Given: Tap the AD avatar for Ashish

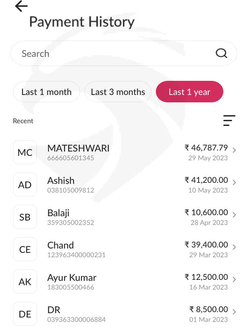Looking at the screenshot, I should (25, 185).
